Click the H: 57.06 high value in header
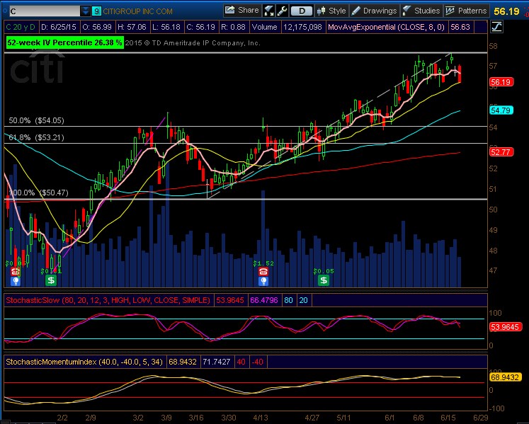529x424 pixels. tap(132, 27)
